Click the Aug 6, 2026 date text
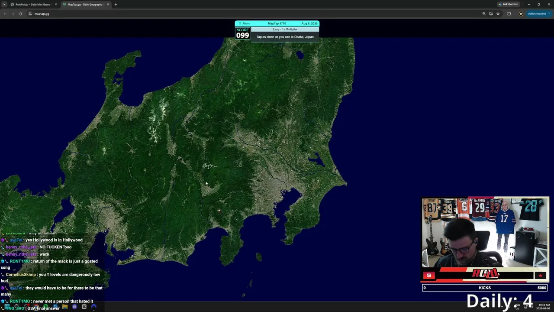 (x=309, y=23)
